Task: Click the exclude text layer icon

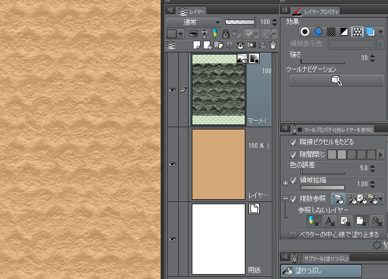Action: (x=330, y=221)
